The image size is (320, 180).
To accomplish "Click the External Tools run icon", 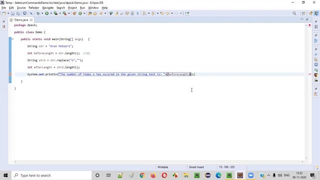I will click(x=64, y=13).
